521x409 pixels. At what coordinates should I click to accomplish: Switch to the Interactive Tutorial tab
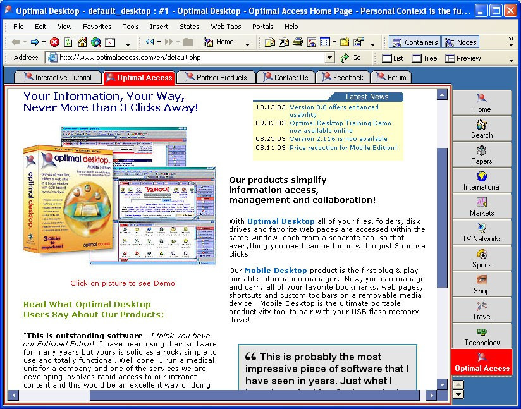pos(58,77)
